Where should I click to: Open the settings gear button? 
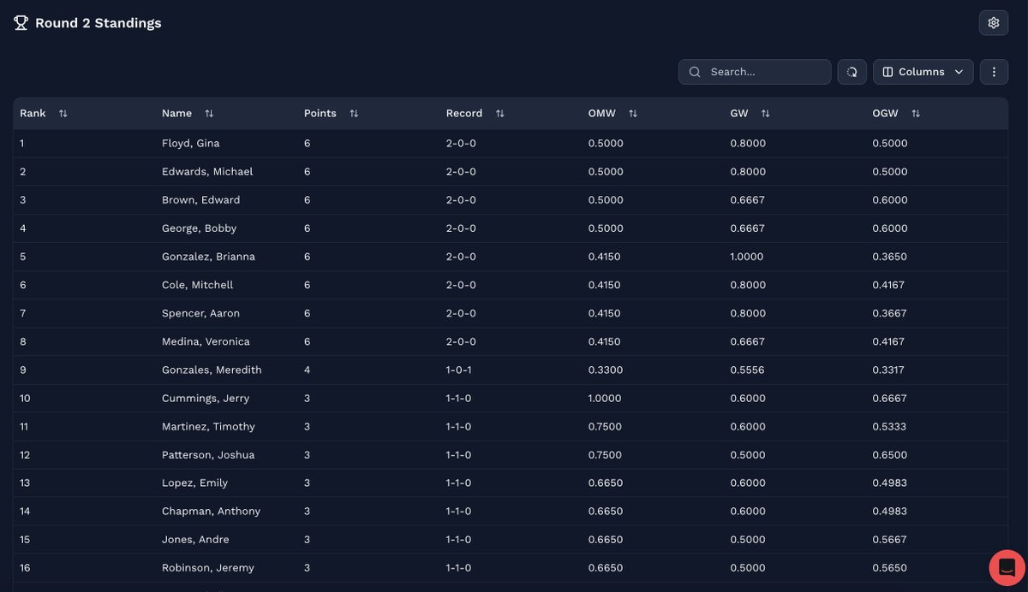[994, 23]
